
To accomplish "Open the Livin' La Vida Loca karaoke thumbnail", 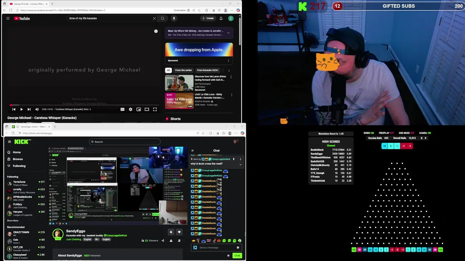I will (x=179, y=101).
